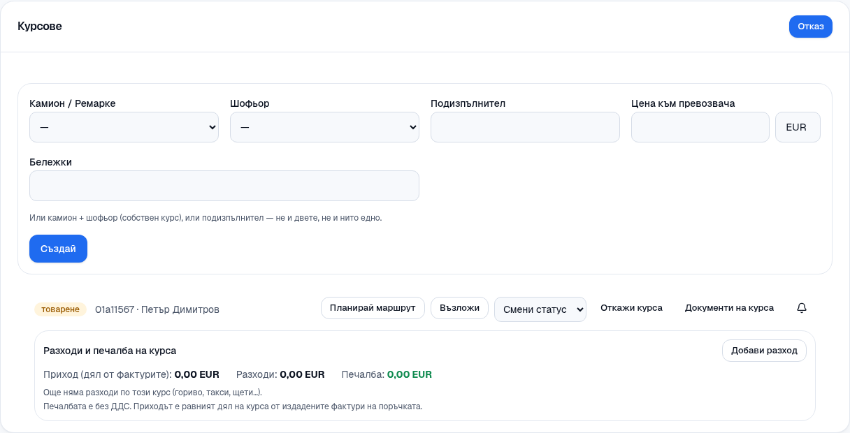Viewport: 850px width, 433px height.
Task: Click the Разходи и печалба на курса title
Action: tap(110, 351)
